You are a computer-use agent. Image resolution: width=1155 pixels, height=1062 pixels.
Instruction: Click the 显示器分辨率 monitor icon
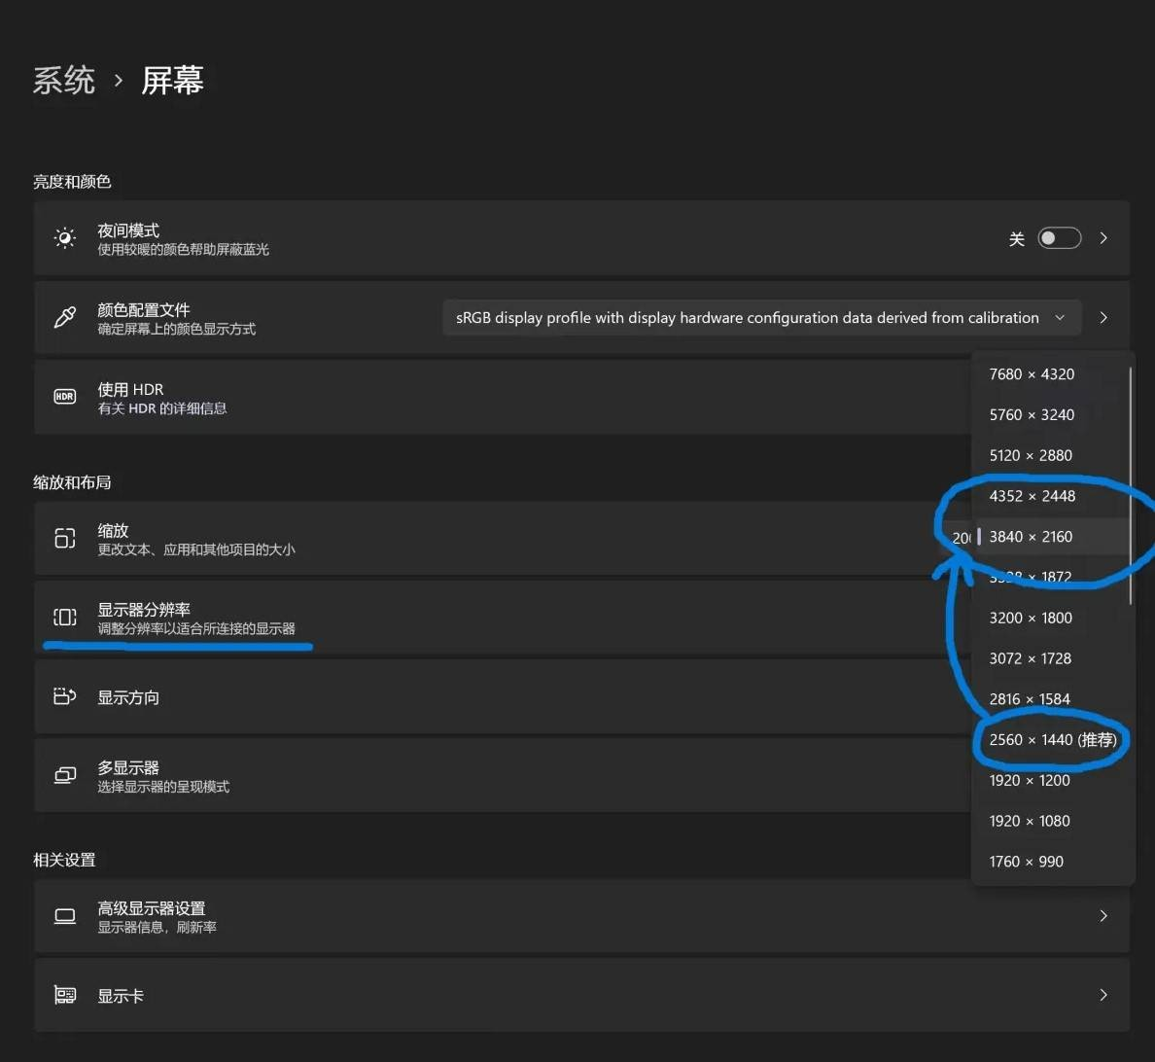click(x=64, y=618)
